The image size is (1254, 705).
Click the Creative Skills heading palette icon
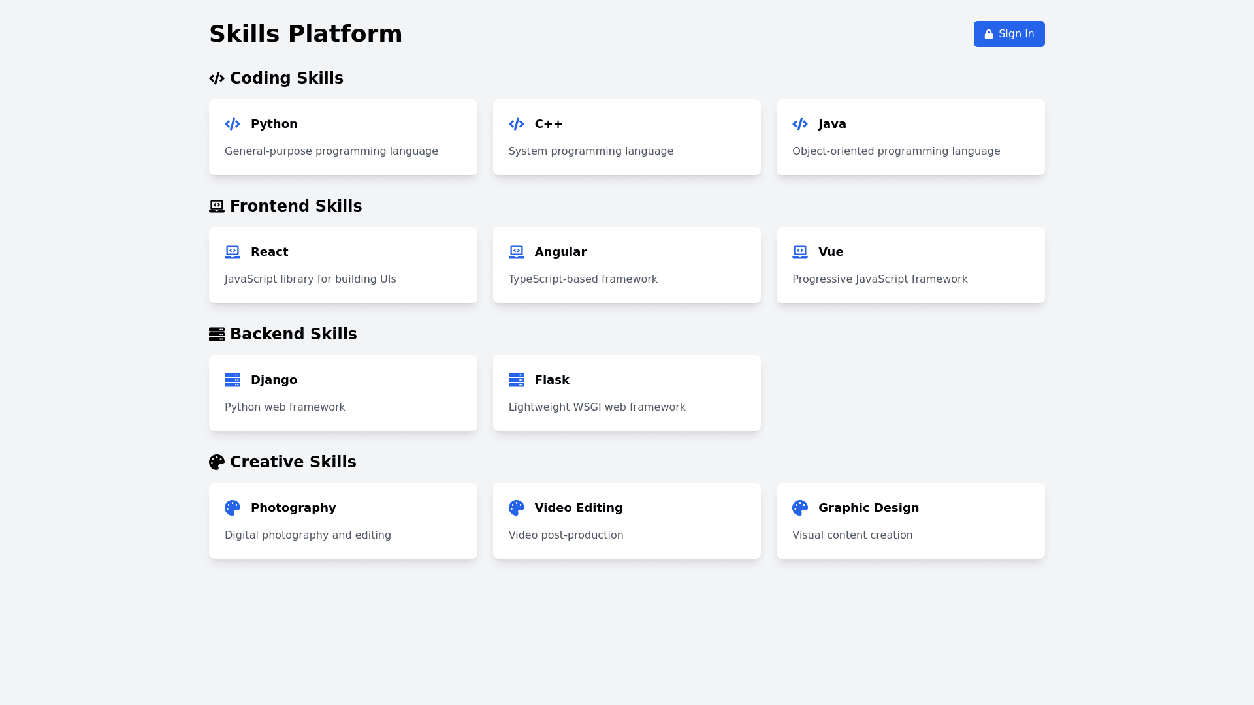pos(217,462)
